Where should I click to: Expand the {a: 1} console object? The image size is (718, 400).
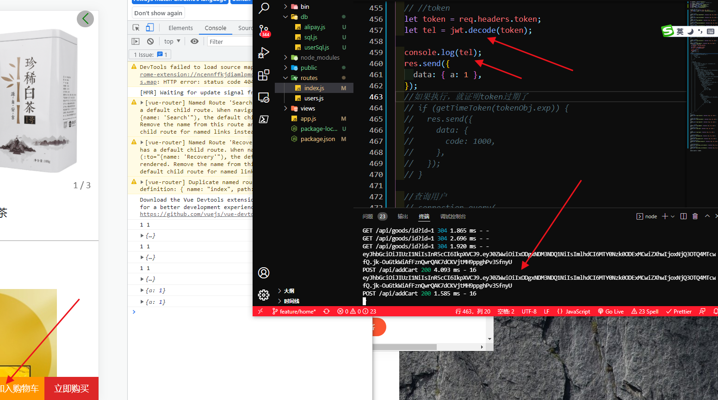coord(142,290)
